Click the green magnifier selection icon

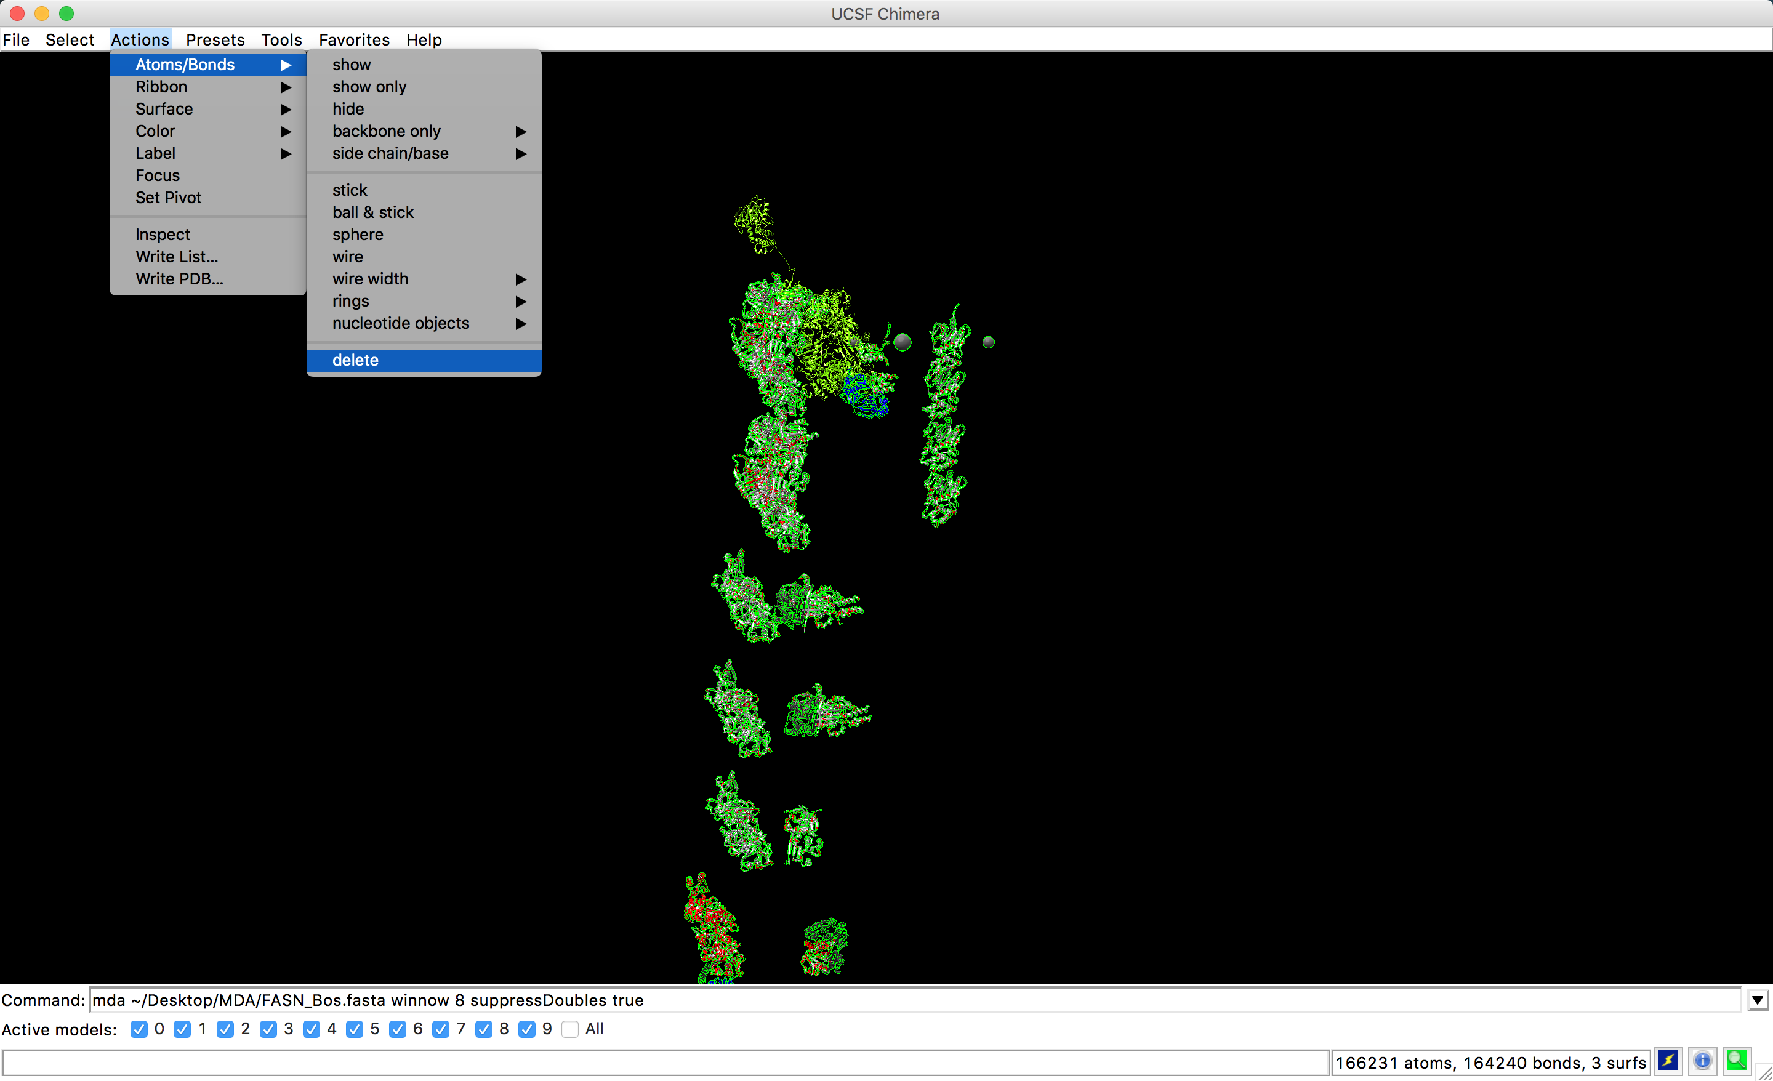[1737, 1061]
